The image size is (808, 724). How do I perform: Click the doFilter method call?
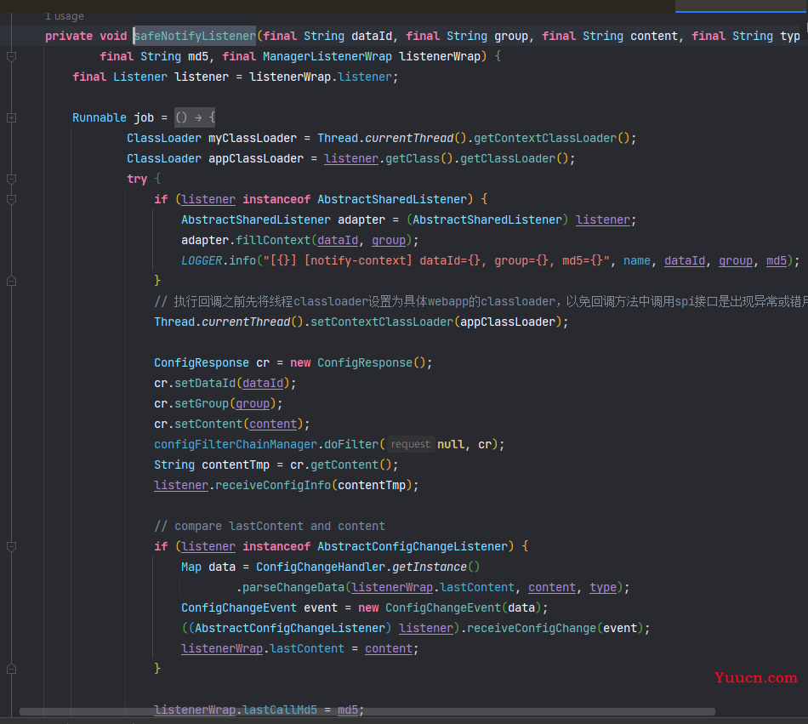(351, 444)
